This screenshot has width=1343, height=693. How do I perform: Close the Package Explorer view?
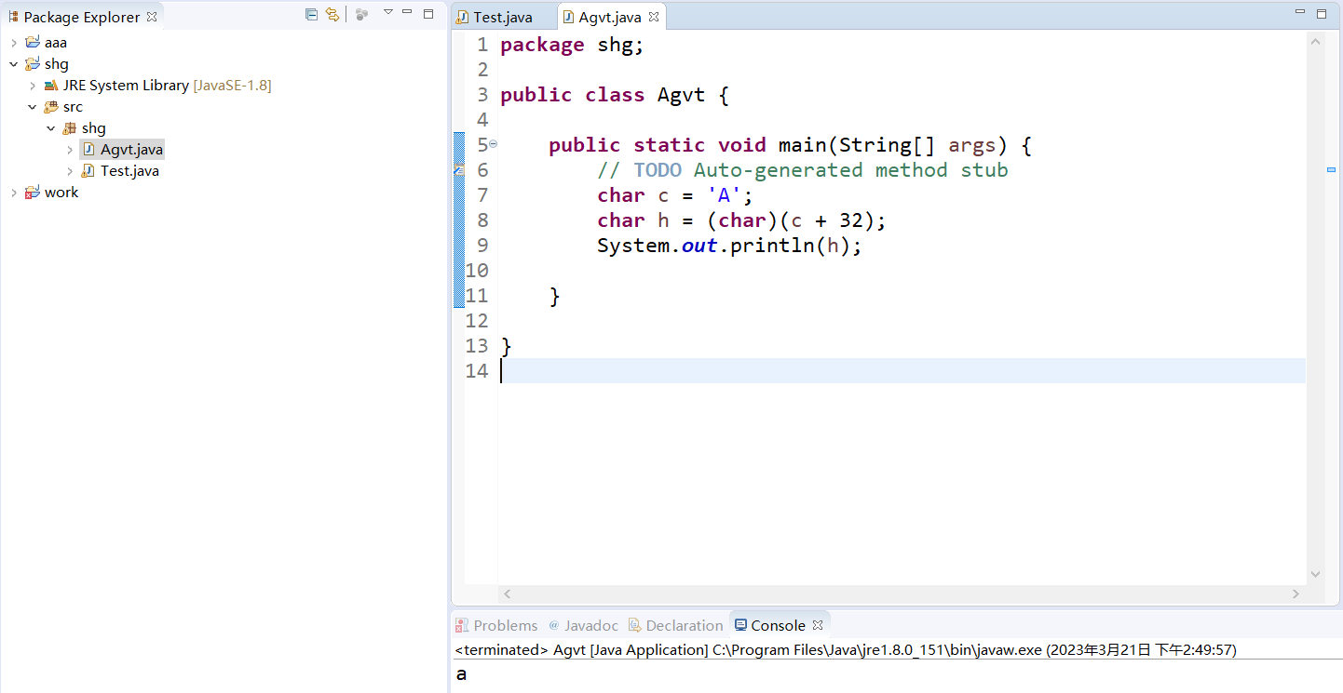tap(152, 18)
